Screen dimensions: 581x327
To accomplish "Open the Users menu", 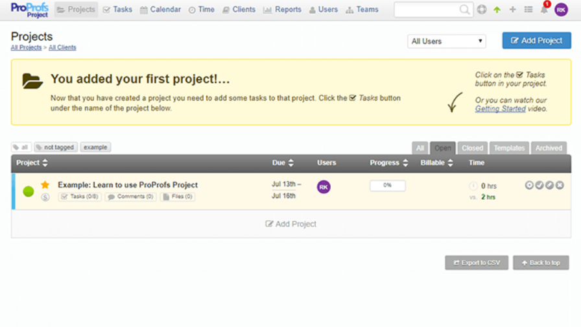I will (324, 10).
